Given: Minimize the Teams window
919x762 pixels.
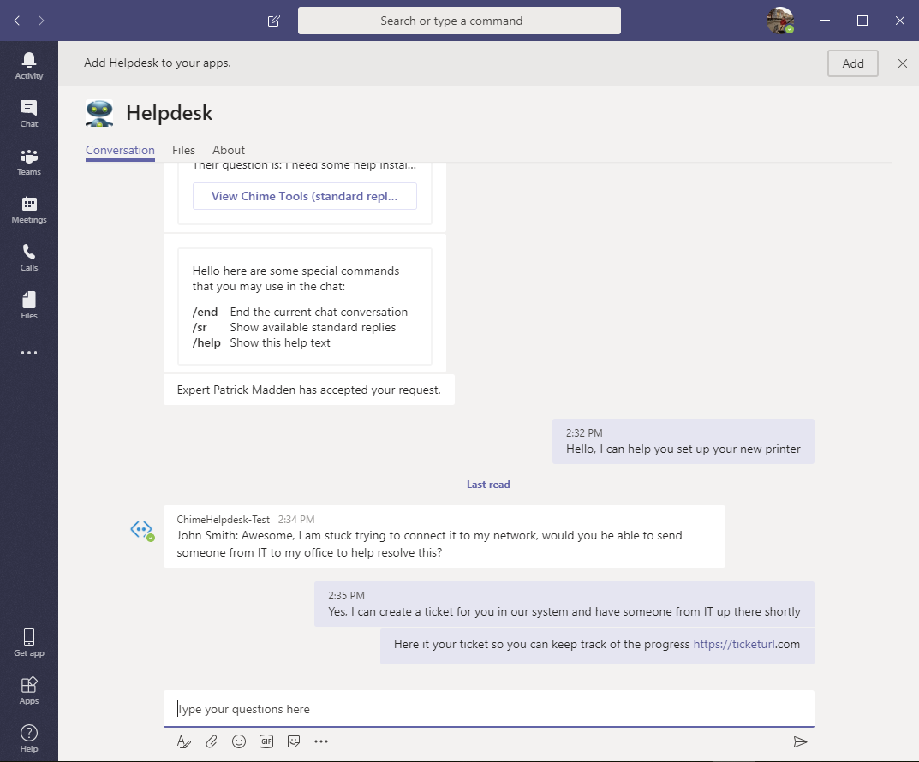Looking at the screenshot, I should (825, 21).
